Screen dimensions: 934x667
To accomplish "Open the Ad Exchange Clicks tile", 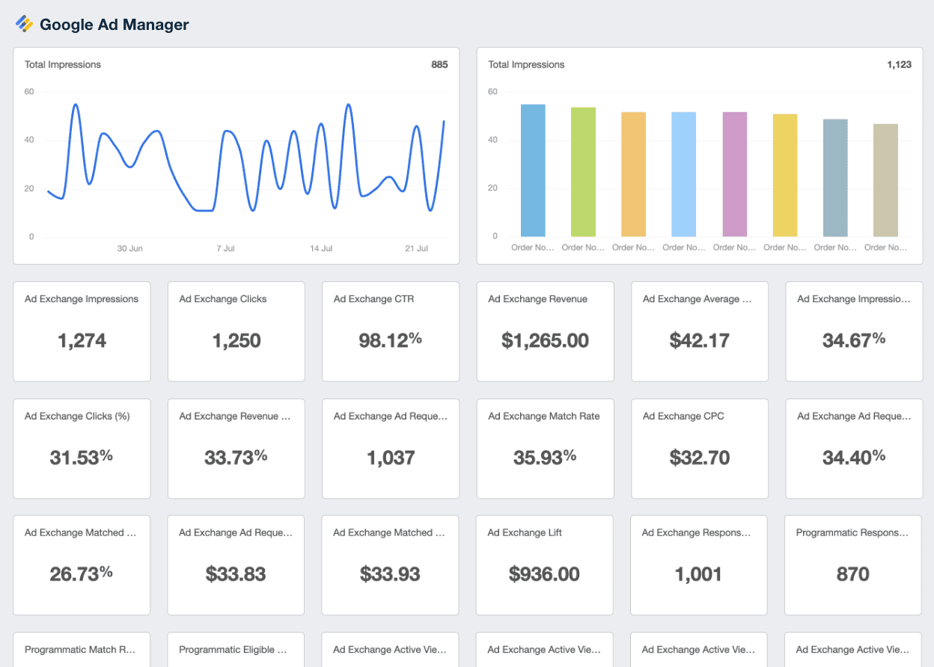I will (236, 331).
